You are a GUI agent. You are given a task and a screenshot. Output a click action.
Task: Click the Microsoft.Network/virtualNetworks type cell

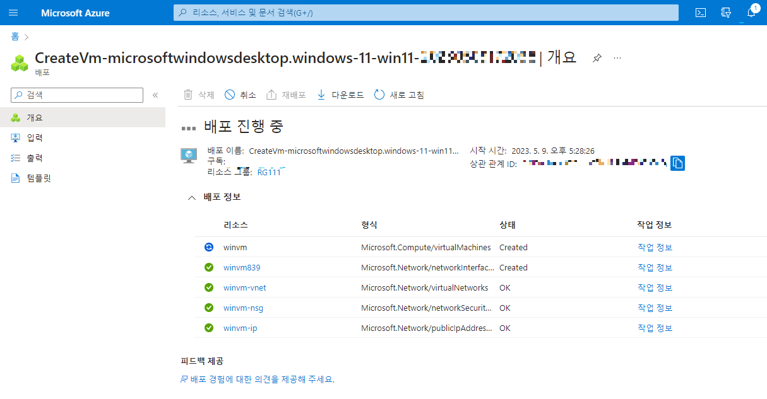(x=425, y=287)
